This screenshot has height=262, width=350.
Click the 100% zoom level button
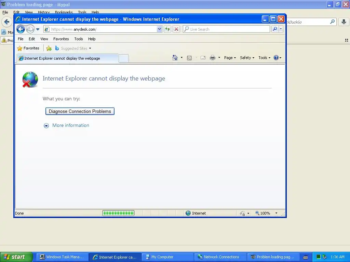[x=263, y=213]
